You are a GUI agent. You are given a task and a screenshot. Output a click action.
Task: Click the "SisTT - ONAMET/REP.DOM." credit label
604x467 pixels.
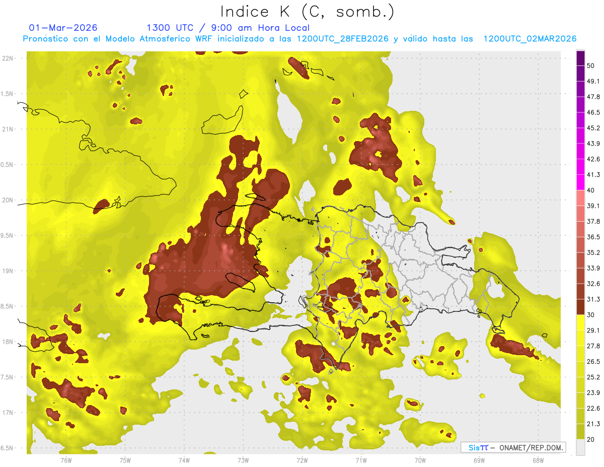coord(513,447)
